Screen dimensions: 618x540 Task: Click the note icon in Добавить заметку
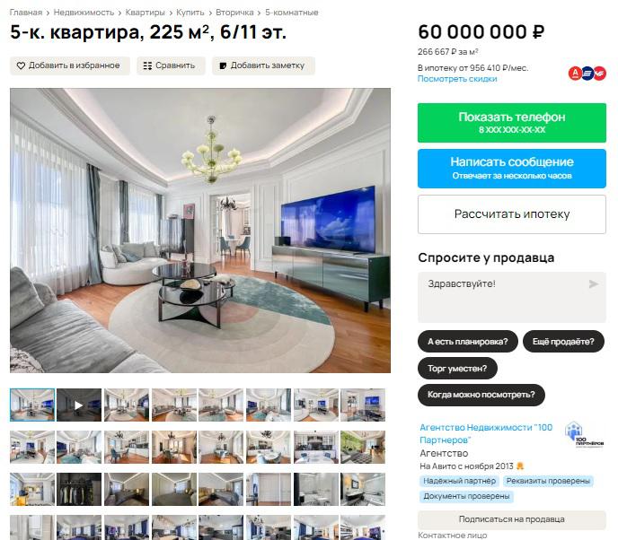point(223,65)
